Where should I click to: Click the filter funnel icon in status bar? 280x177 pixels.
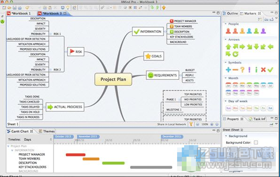(x=191, y=124)
